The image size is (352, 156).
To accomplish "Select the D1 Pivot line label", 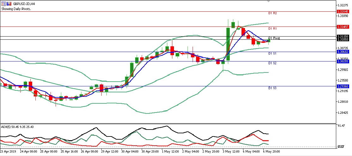I will pyautogui.click(x=274, y=38).
